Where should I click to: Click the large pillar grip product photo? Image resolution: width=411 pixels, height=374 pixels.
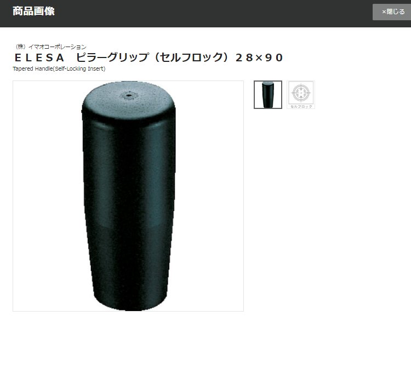(x=128, y=196)
